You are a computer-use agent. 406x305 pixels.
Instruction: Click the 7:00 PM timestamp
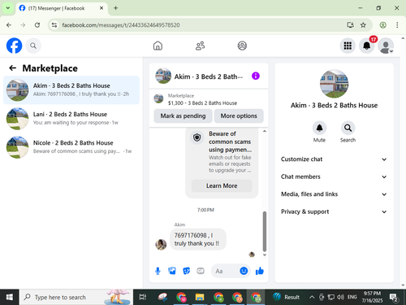coord(205,210)
